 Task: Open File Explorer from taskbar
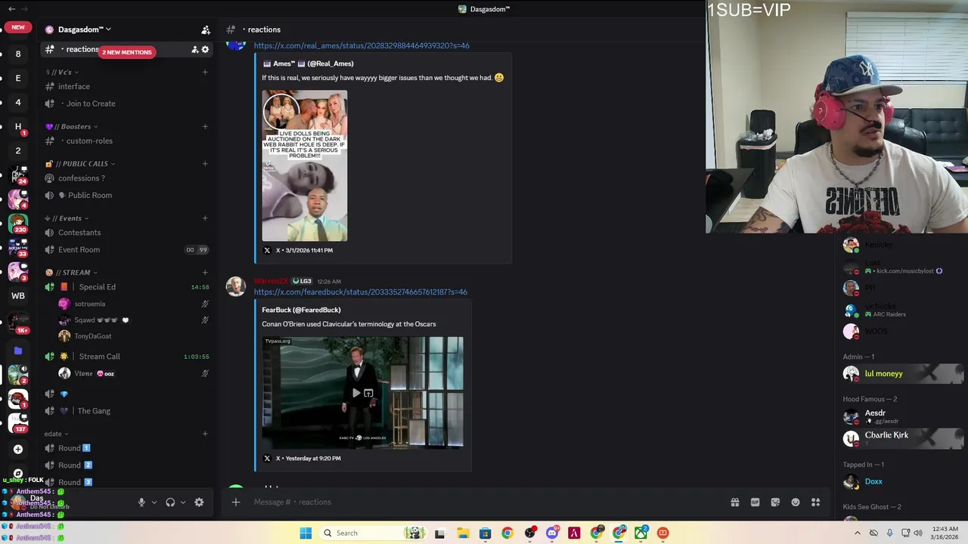pyautogui.click(x=463, y=533)
